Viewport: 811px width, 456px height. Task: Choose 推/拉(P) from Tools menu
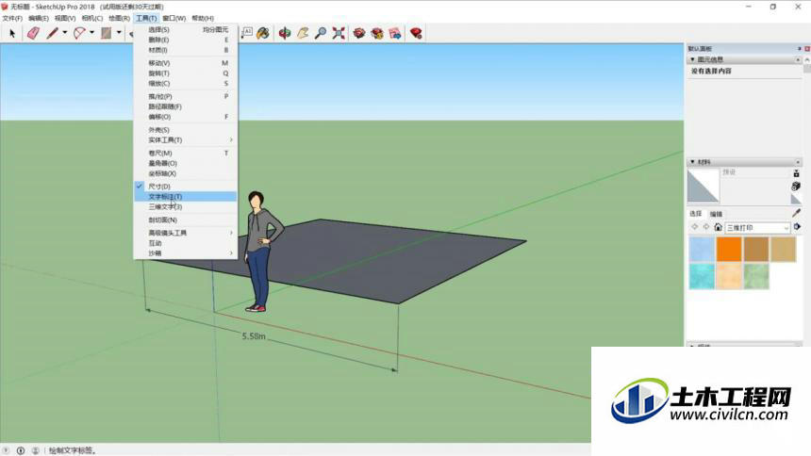coord(186,96)
